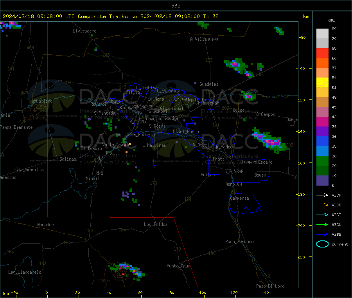Click the 'Divisadero' map label
Screen dimensions: 352x298
pos(84,31)
